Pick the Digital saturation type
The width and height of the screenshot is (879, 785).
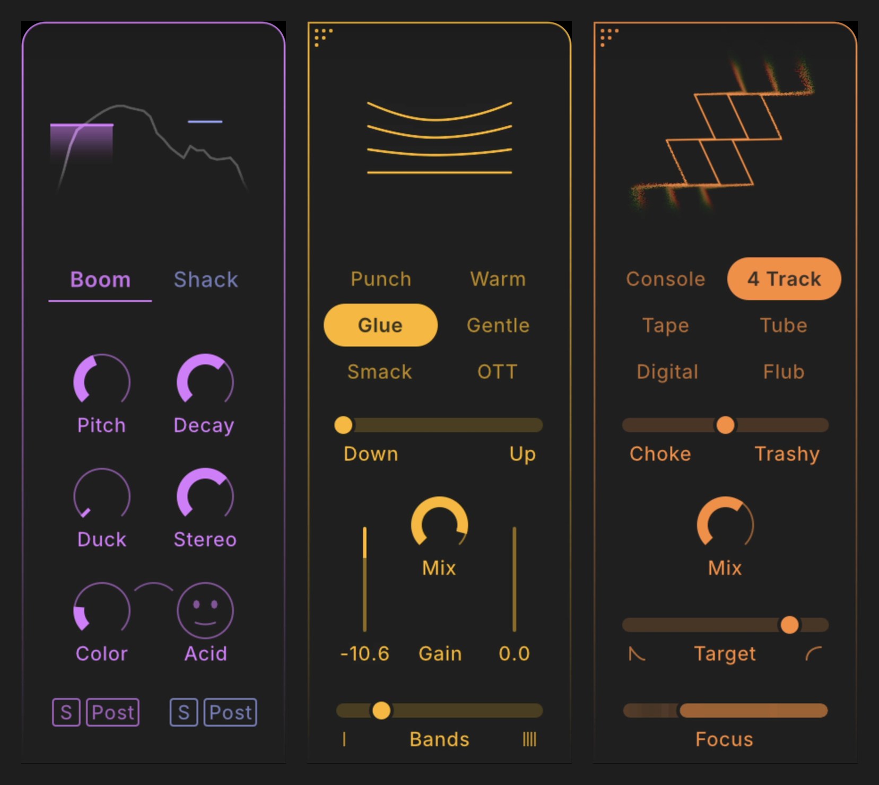point(667,372)
